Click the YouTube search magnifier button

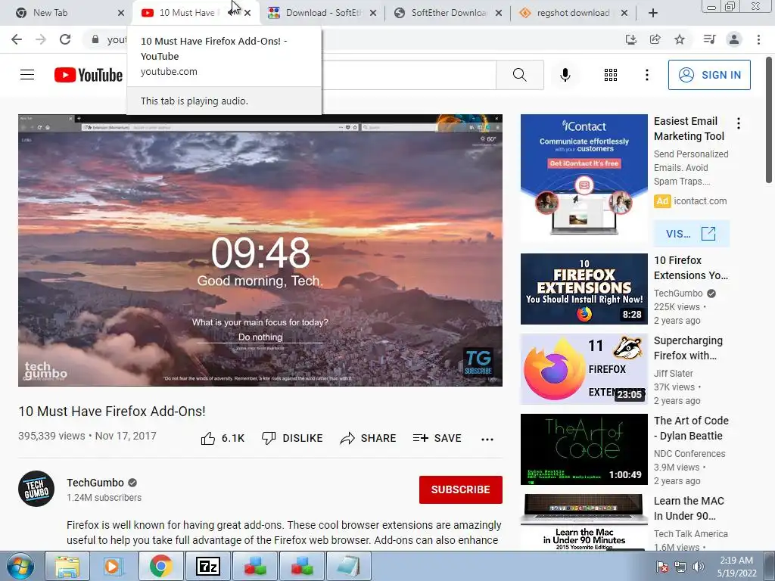pos(519,75)
